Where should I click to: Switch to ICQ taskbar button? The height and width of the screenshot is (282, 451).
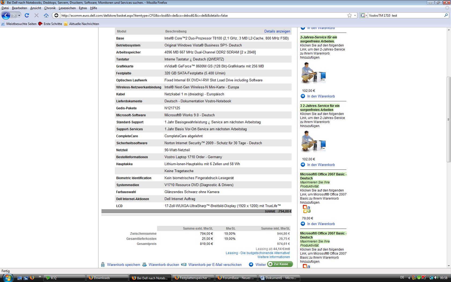pos(64,278)
